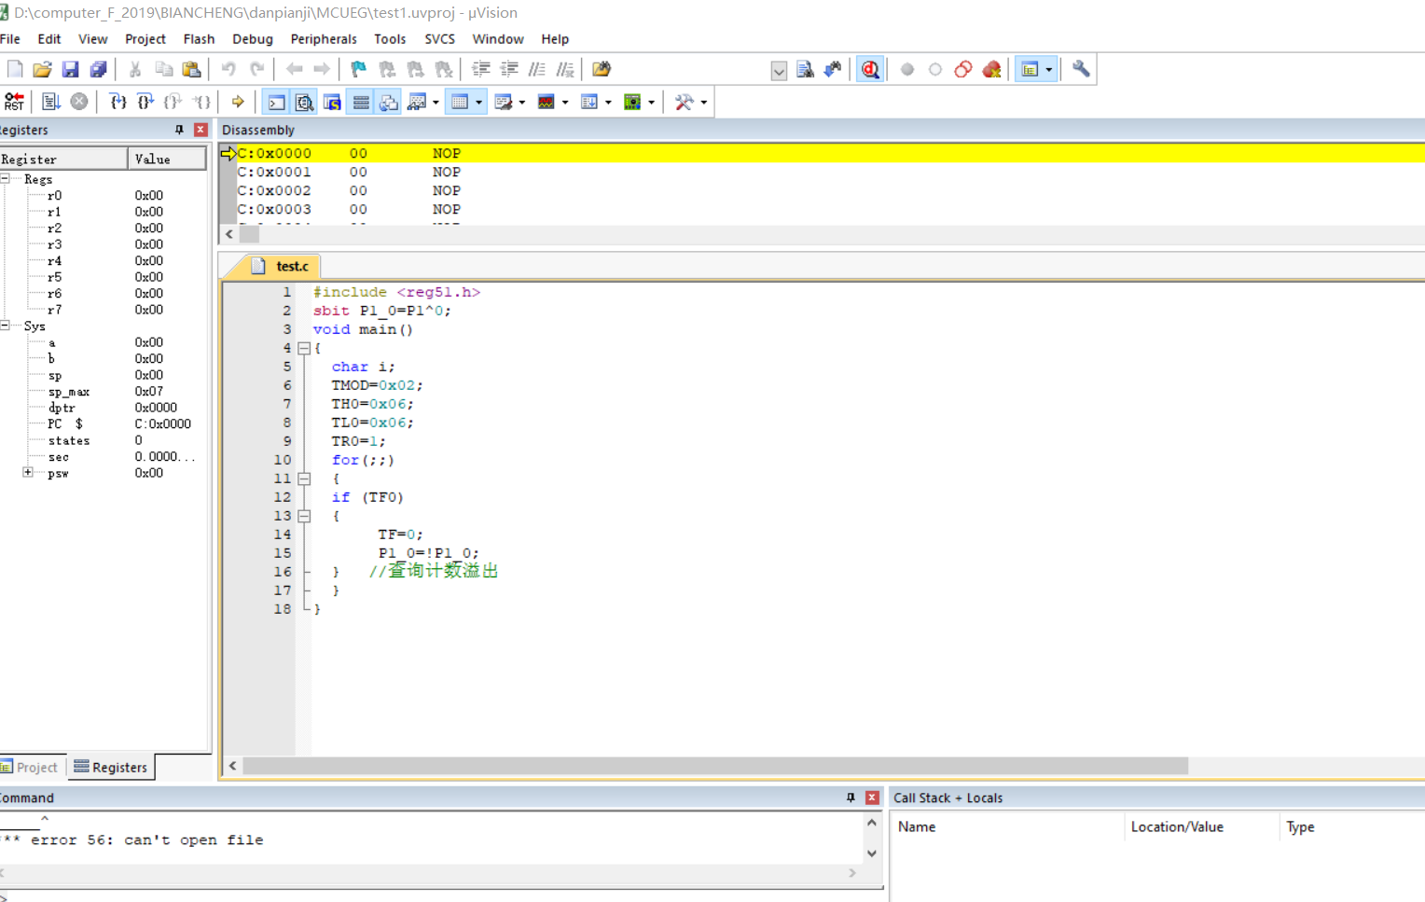Toggle the Disassembly Window view button
Screen dimensions: 1425x902
tap(304, 102)
